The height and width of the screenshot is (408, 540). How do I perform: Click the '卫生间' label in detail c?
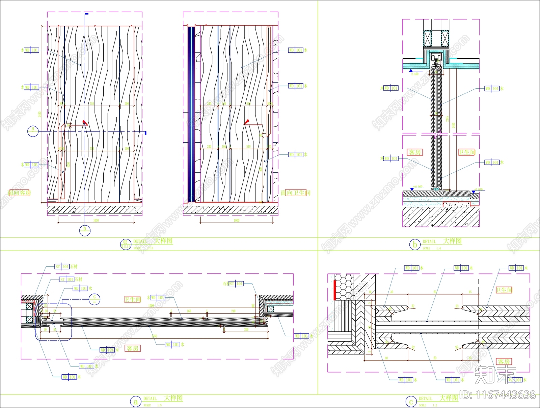click(504, 290)
